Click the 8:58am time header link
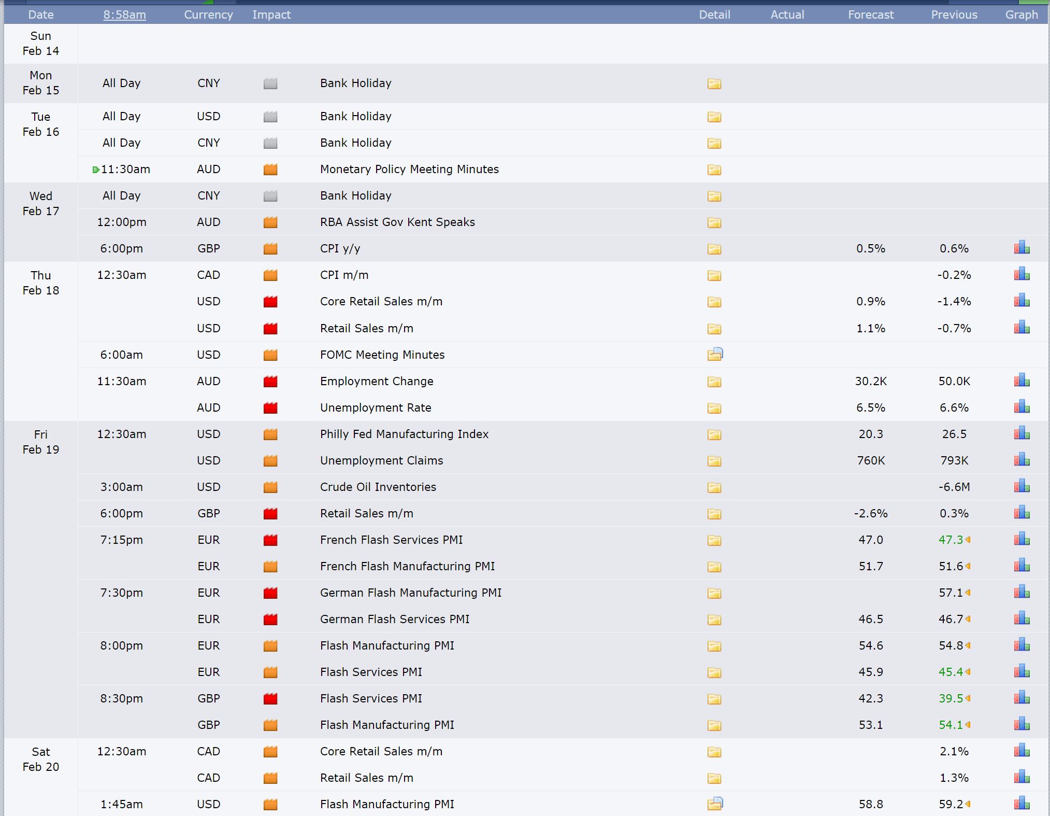 click(x=124, y=15)
